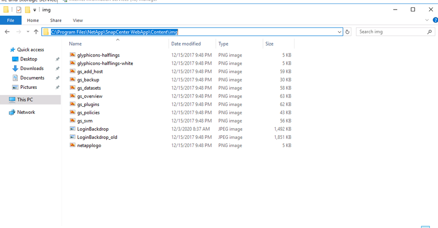Viewport: 438px width, 228px height.
Task: Click the Properties icon in quick access toolbar
Action: [19, 10]
